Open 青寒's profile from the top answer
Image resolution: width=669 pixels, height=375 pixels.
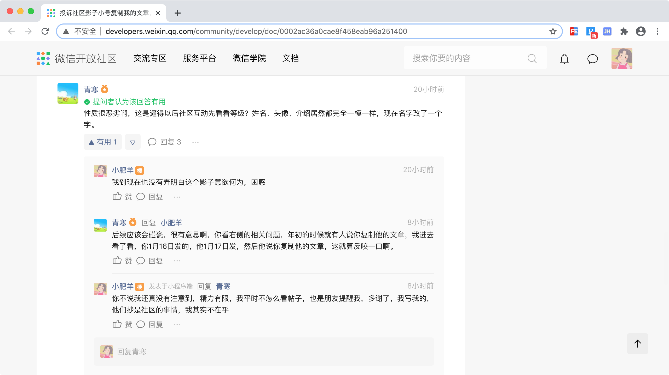pyautogui.click(x=91, y=90)
